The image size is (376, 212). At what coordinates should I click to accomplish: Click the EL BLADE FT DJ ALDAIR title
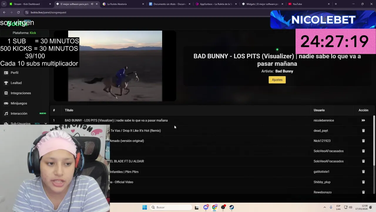[x=127, y=161]
